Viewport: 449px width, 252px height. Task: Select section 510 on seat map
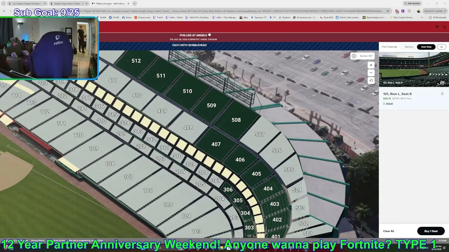[x=187, y=91]
